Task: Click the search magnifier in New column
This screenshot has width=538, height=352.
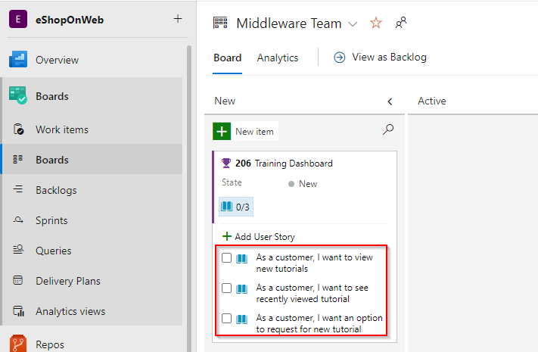Action: pyautogui.click(x=388, y=129)
